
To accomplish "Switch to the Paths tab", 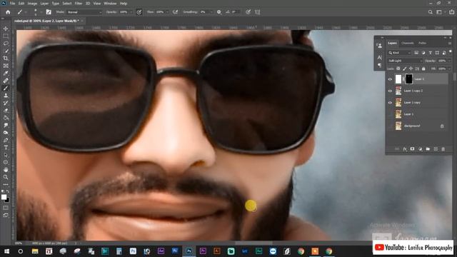I will (x=422, y=43).
